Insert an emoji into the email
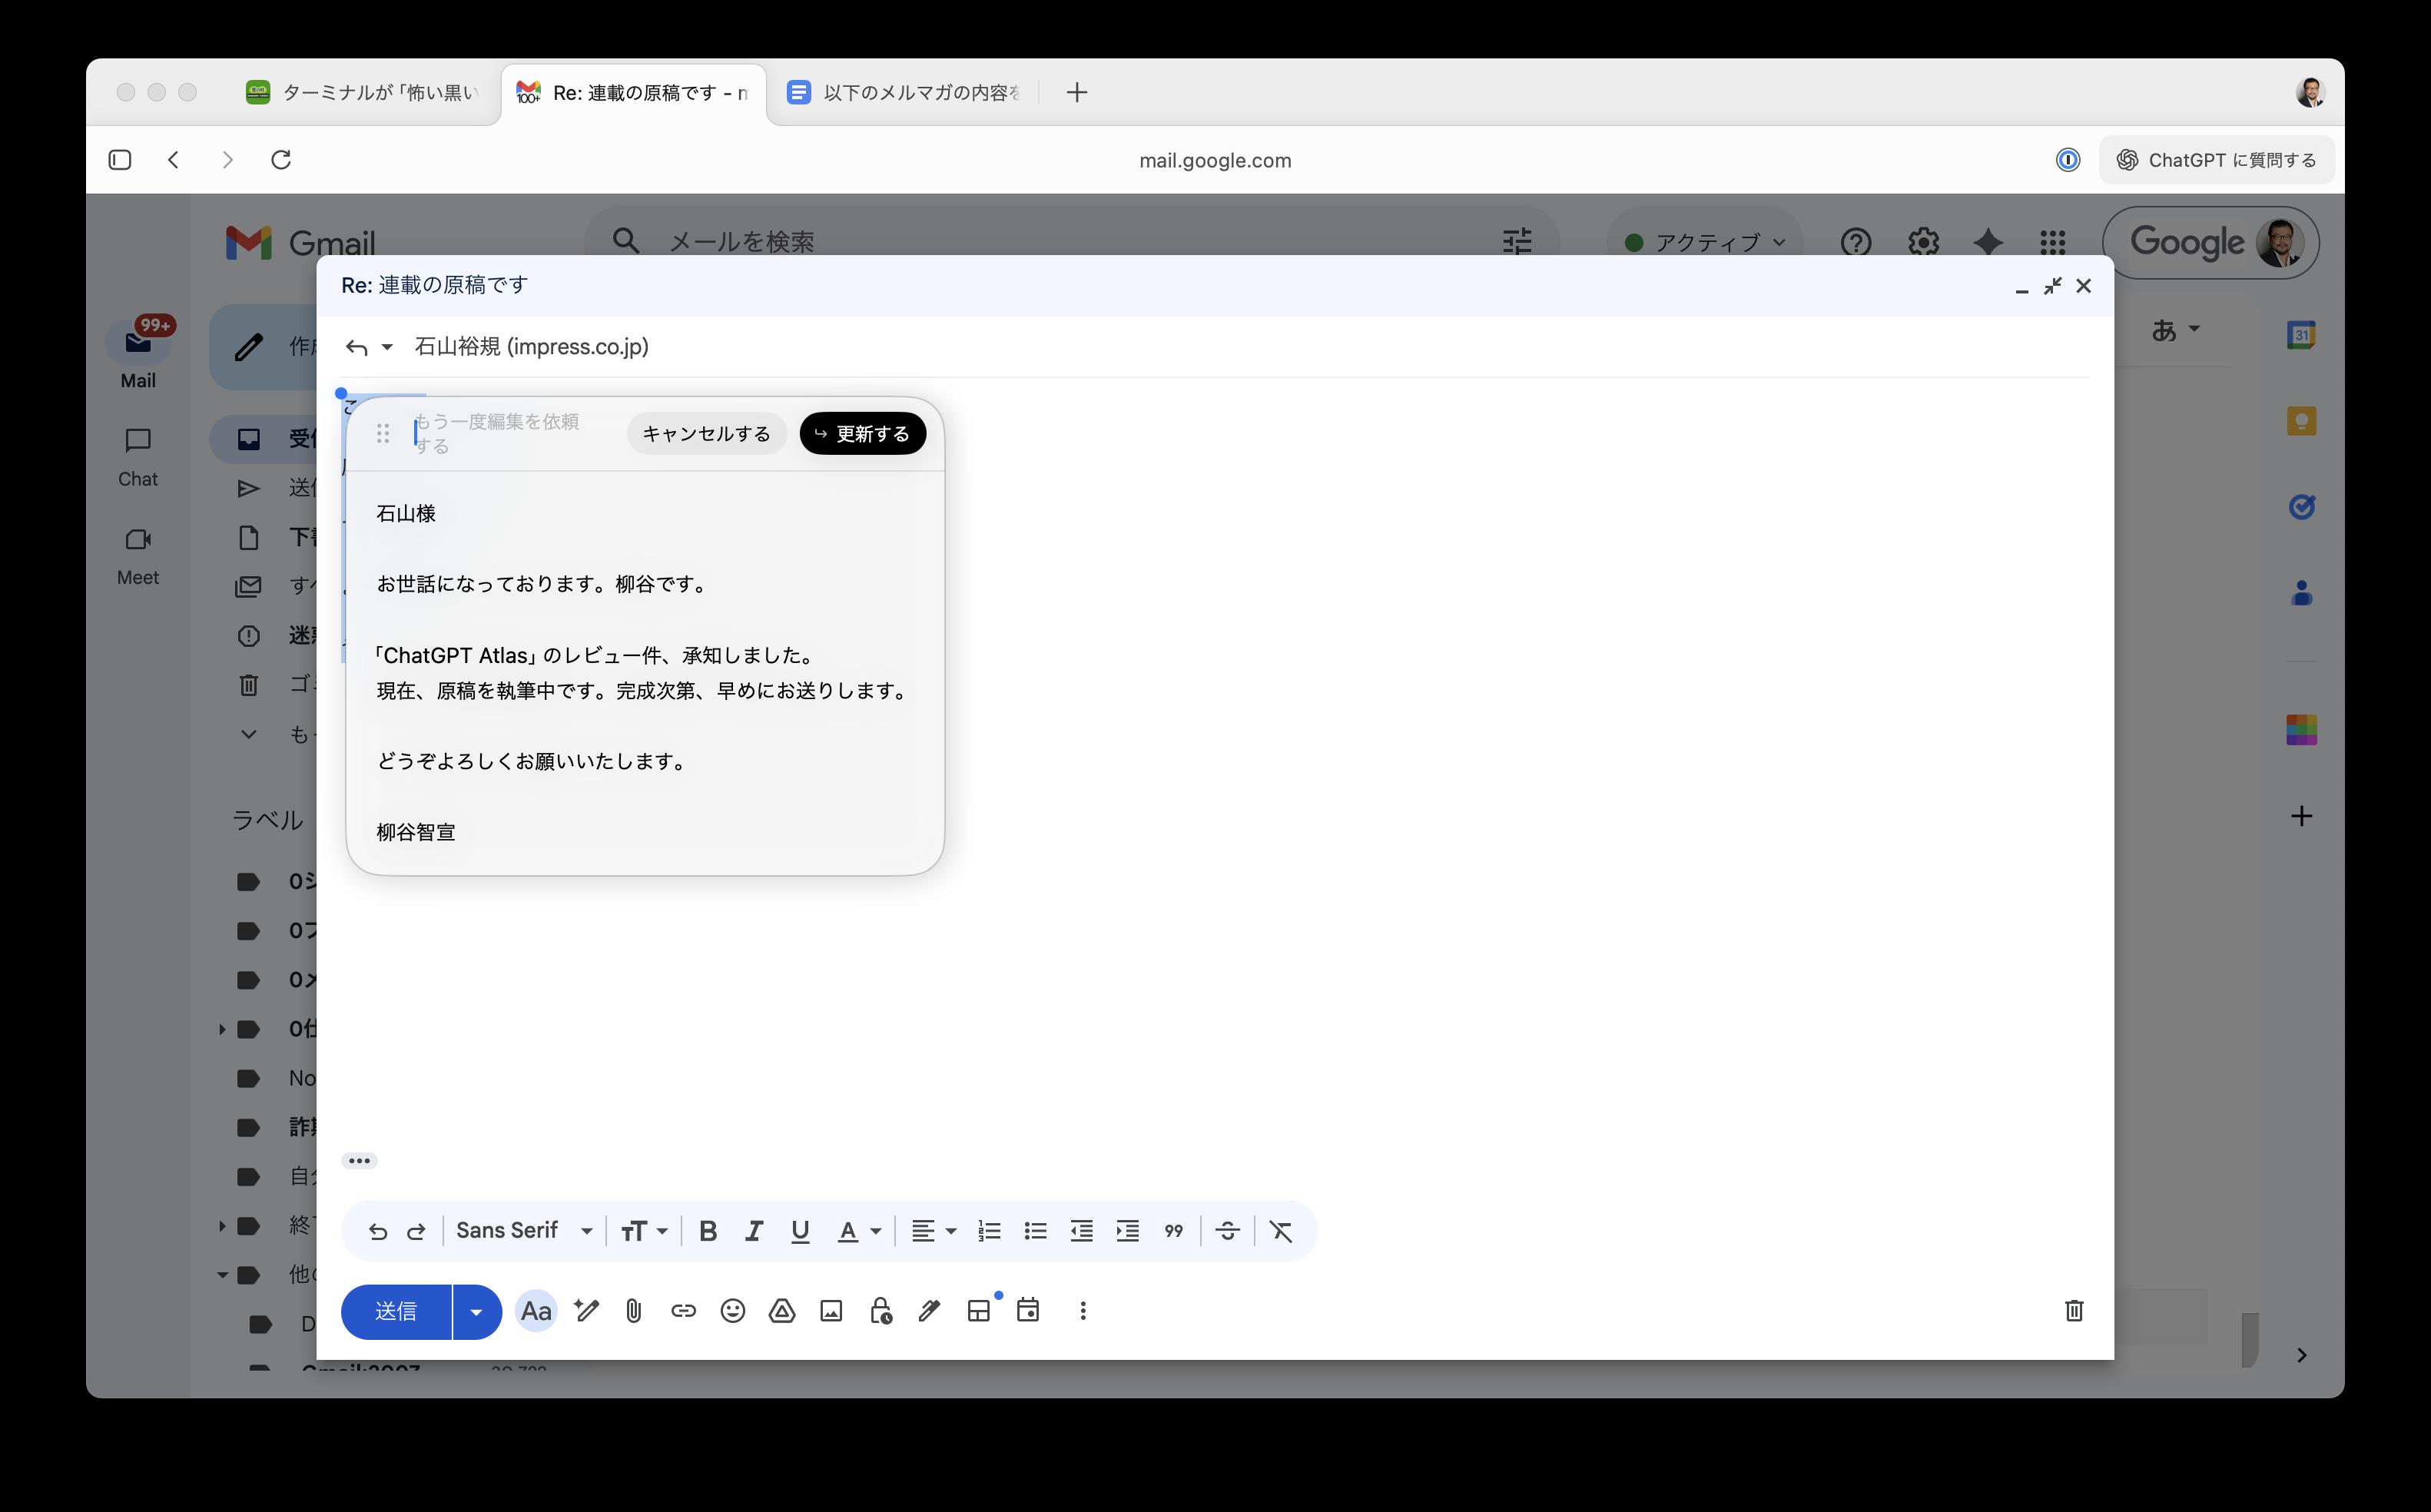Screen dimensions: 2431x1512 click(x=733, y=1310)
